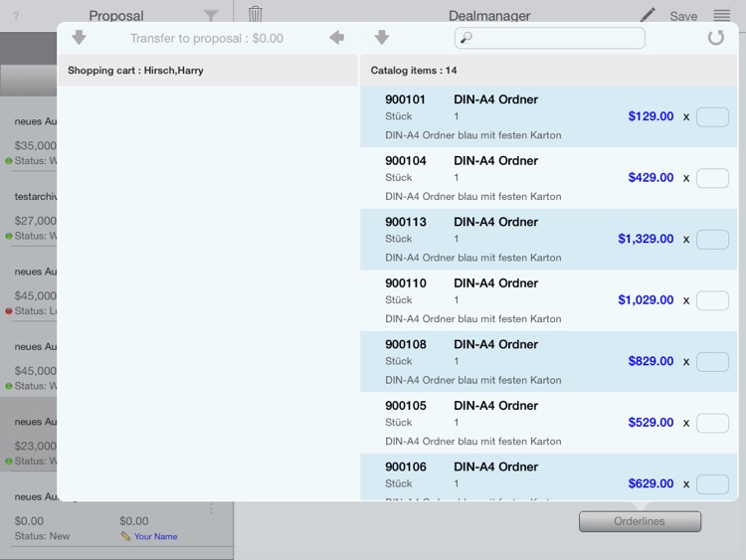Select catalog item number 900113
The width and height of the screenshot is (746, 560).
tap(406, 222)
